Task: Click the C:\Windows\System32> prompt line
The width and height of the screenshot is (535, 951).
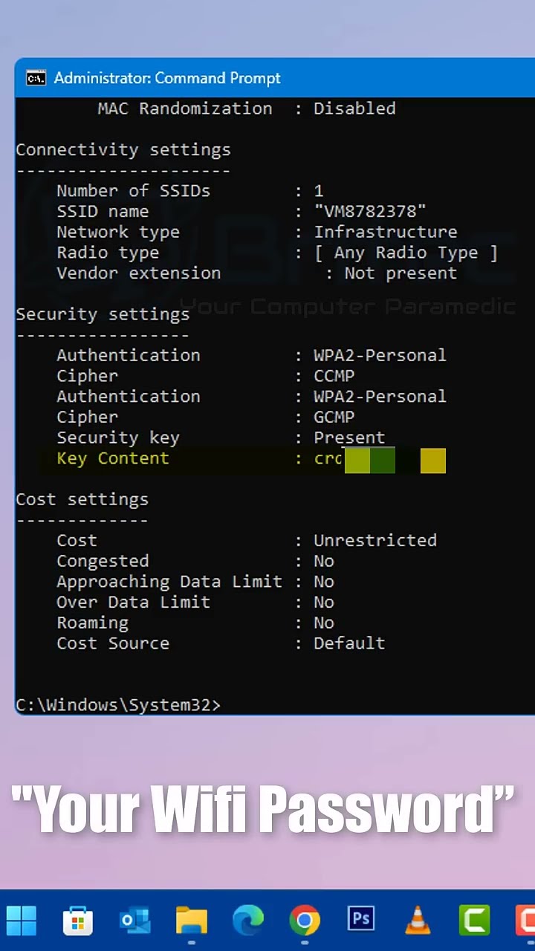Action: [x=118, y=705]
